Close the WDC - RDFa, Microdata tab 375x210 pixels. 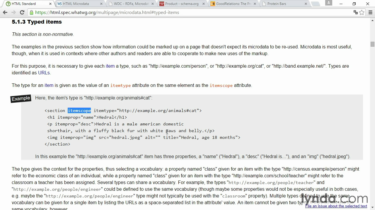pyautogui.click(x=152, y=4)
